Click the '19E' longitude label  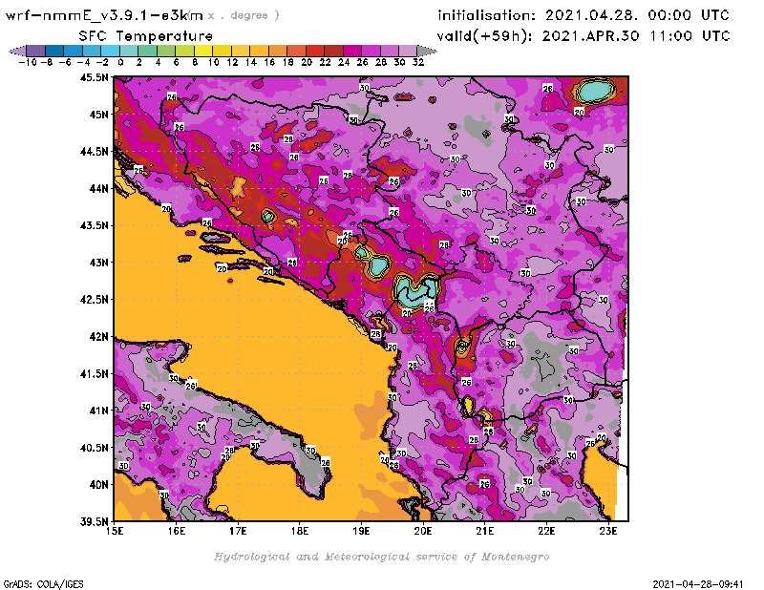coord(362,531)
